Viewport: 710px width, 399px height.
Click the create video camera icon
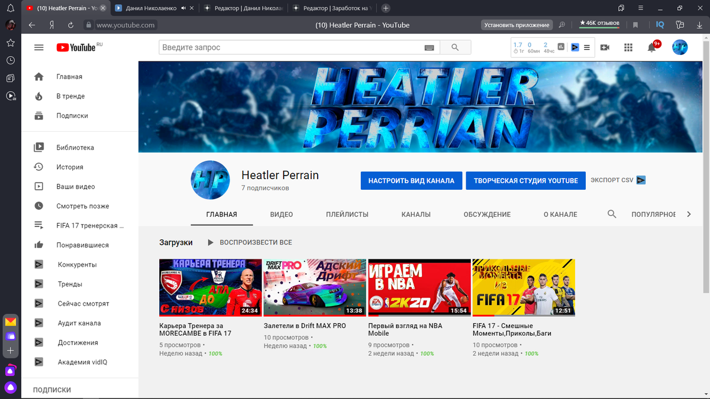[605, 47]
